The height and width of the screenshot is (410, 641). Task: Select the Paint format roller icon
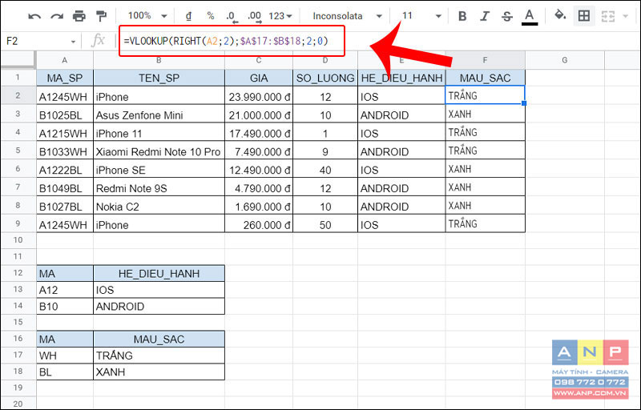(101, 16)
